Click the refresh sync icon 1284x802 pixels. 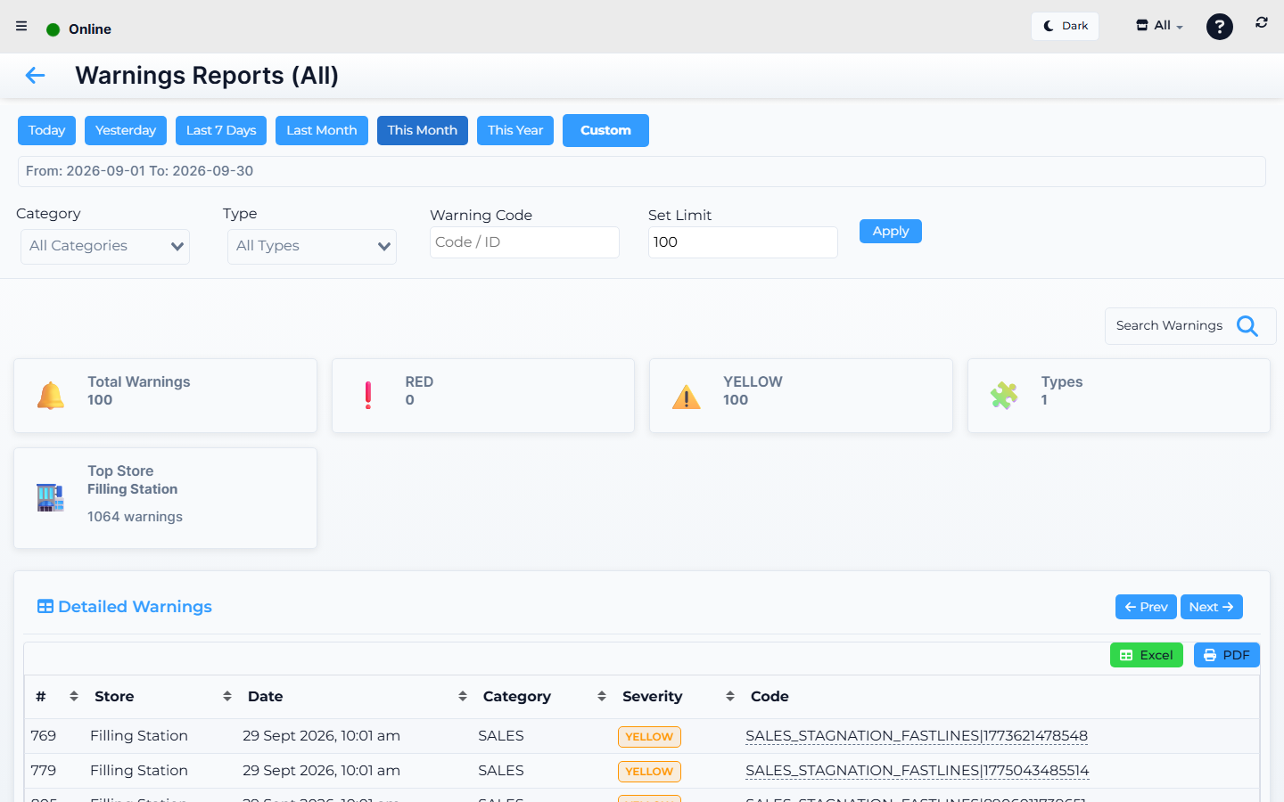(1262, 23)
